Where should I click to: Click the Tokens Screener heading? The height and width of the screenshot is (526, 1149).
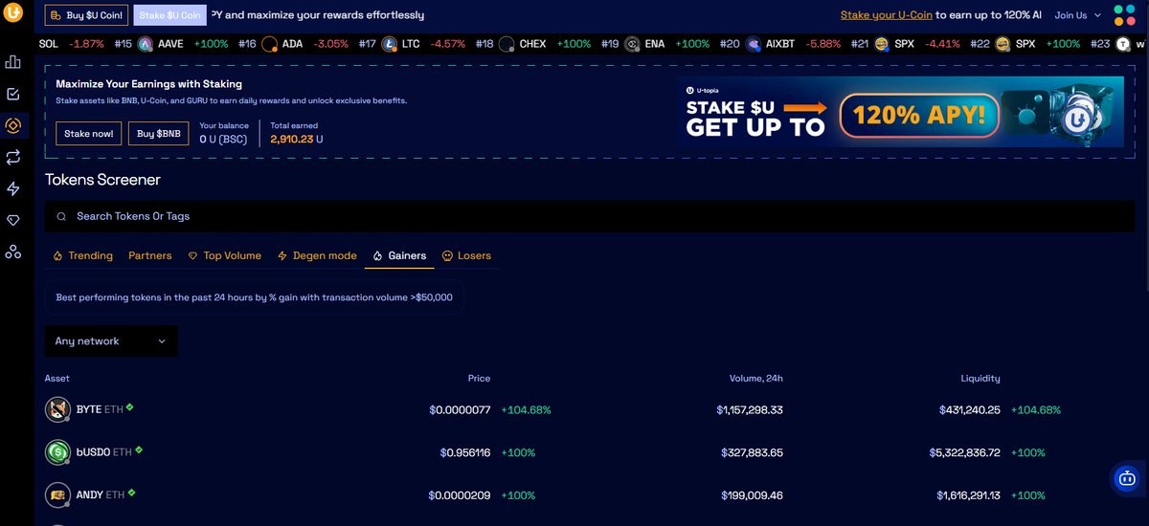tap(102, 180)
